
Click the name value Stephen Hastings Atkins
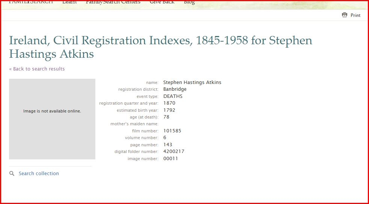(x=192, y=82)
